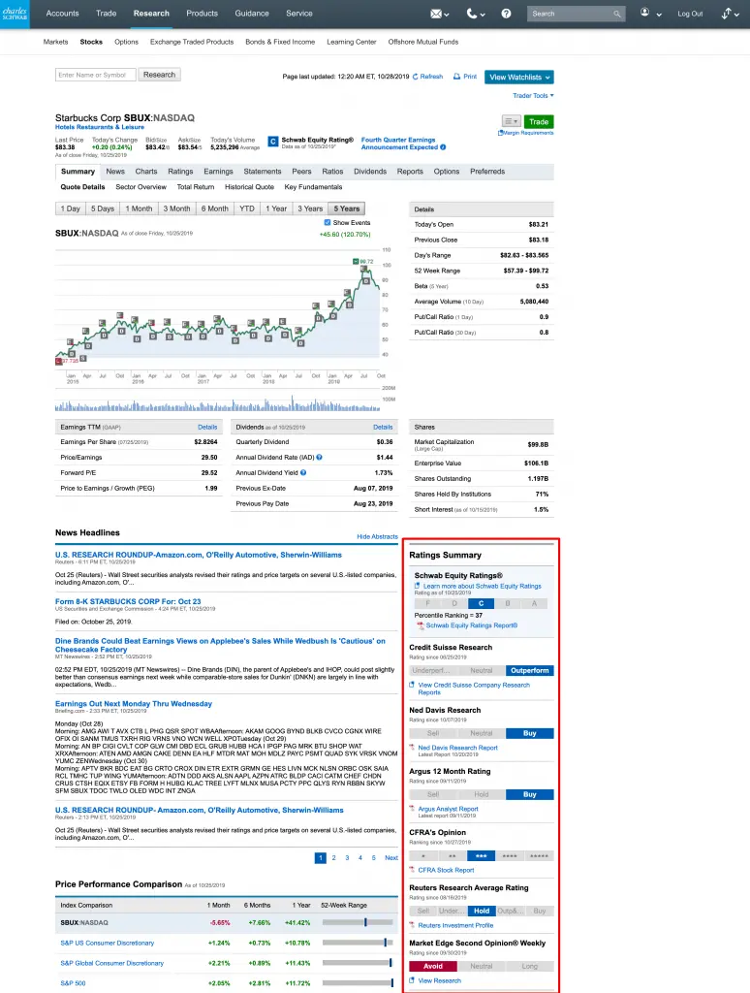This screenshot has height=993, width=750.
Task: Open the help question mark icon
Action: pyautogui.click(x=506, y=14)
